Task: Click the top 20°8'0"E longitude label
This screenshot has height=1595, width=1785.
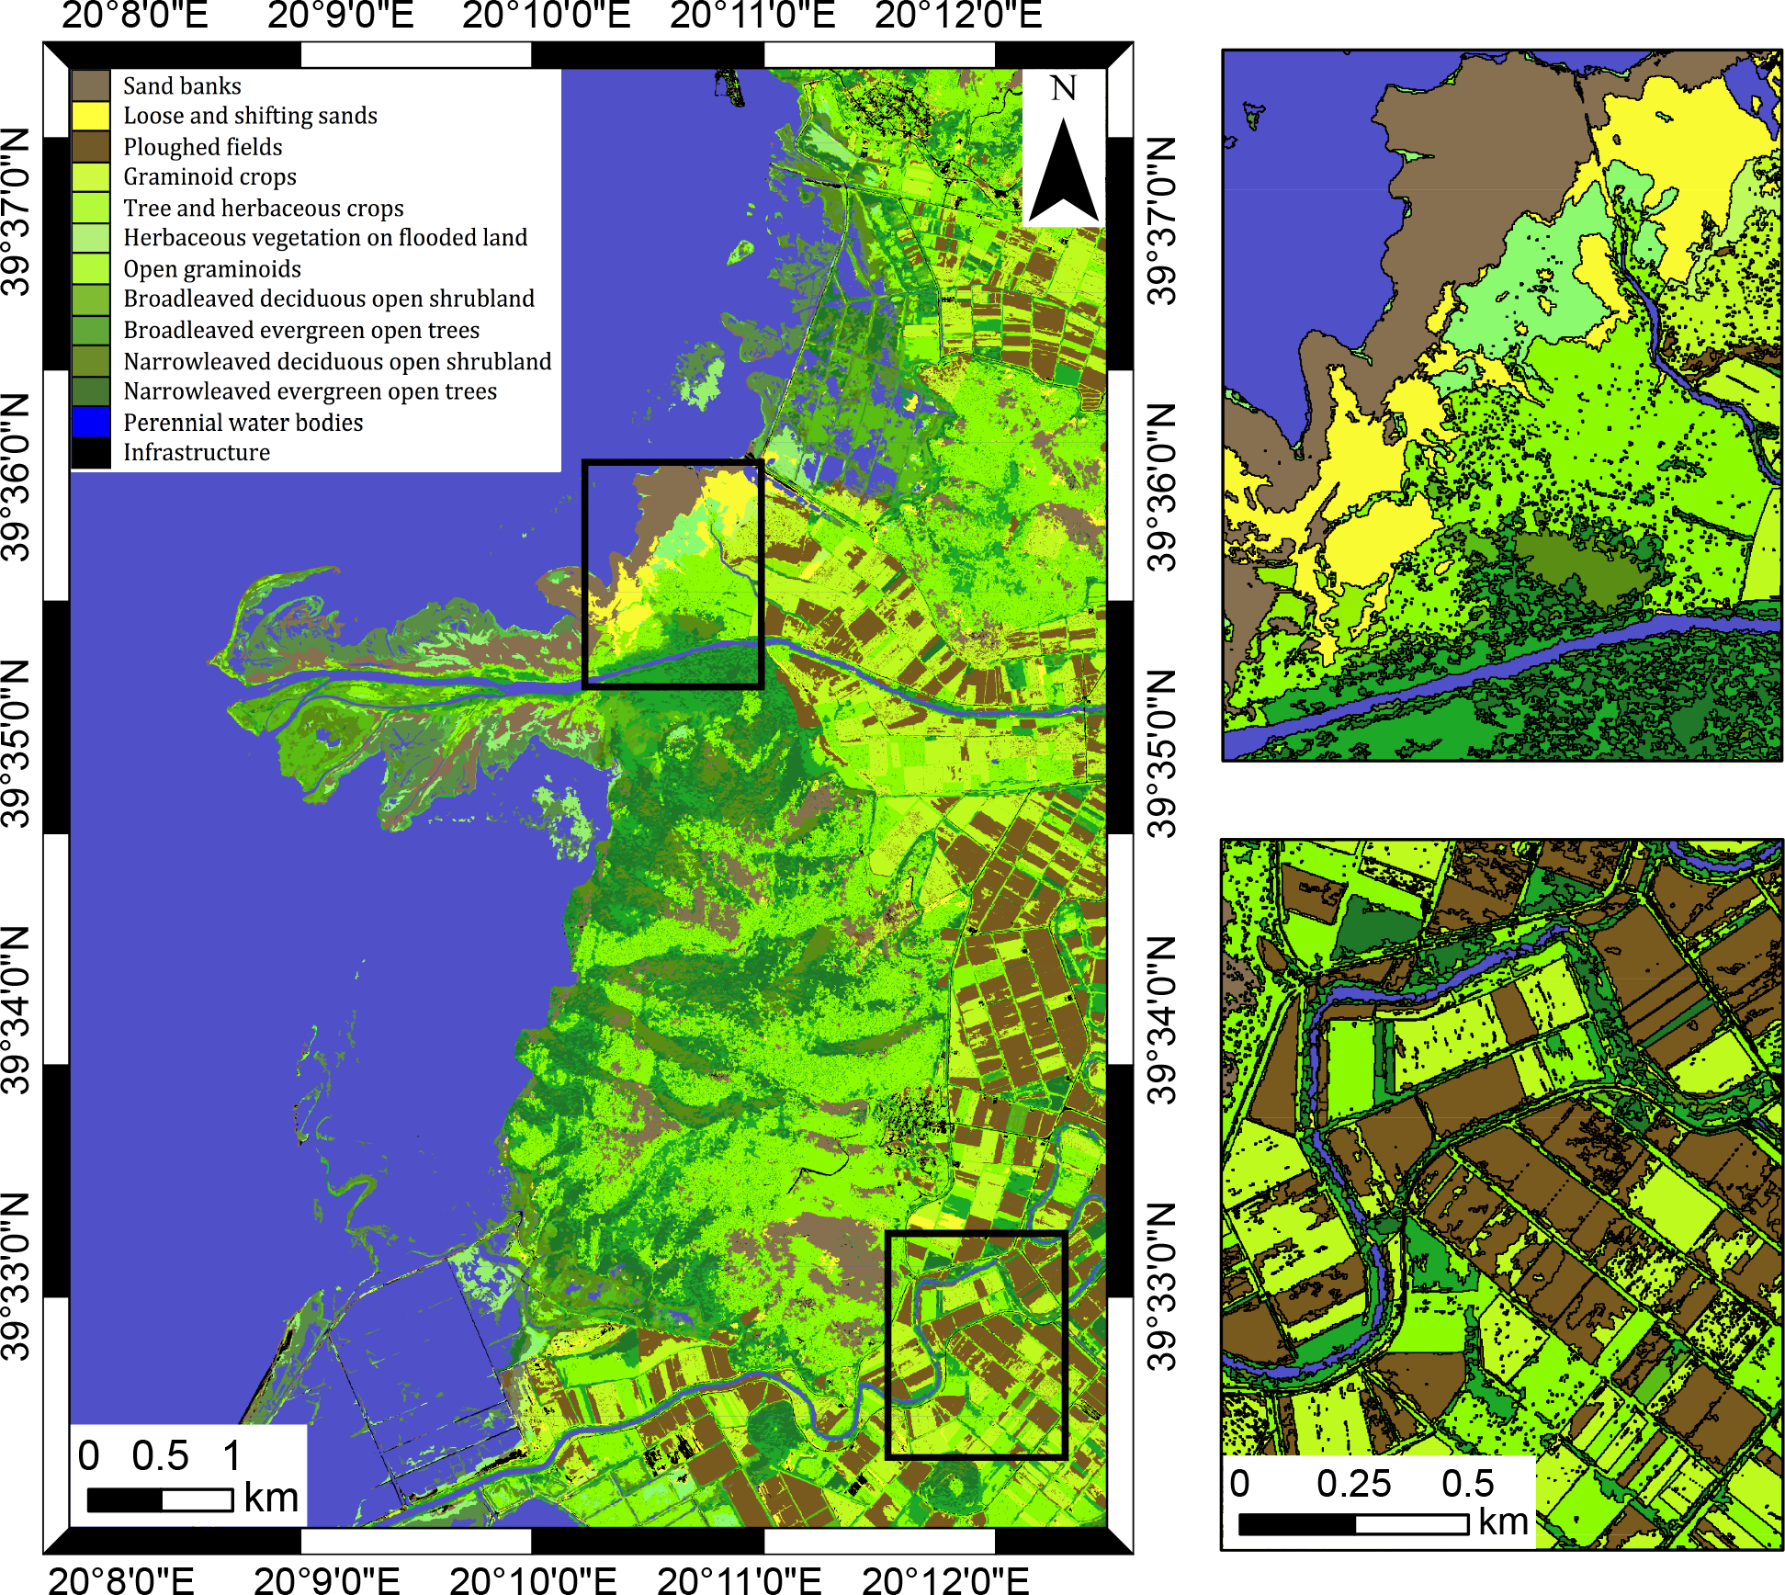Action: tap(136, 16)
